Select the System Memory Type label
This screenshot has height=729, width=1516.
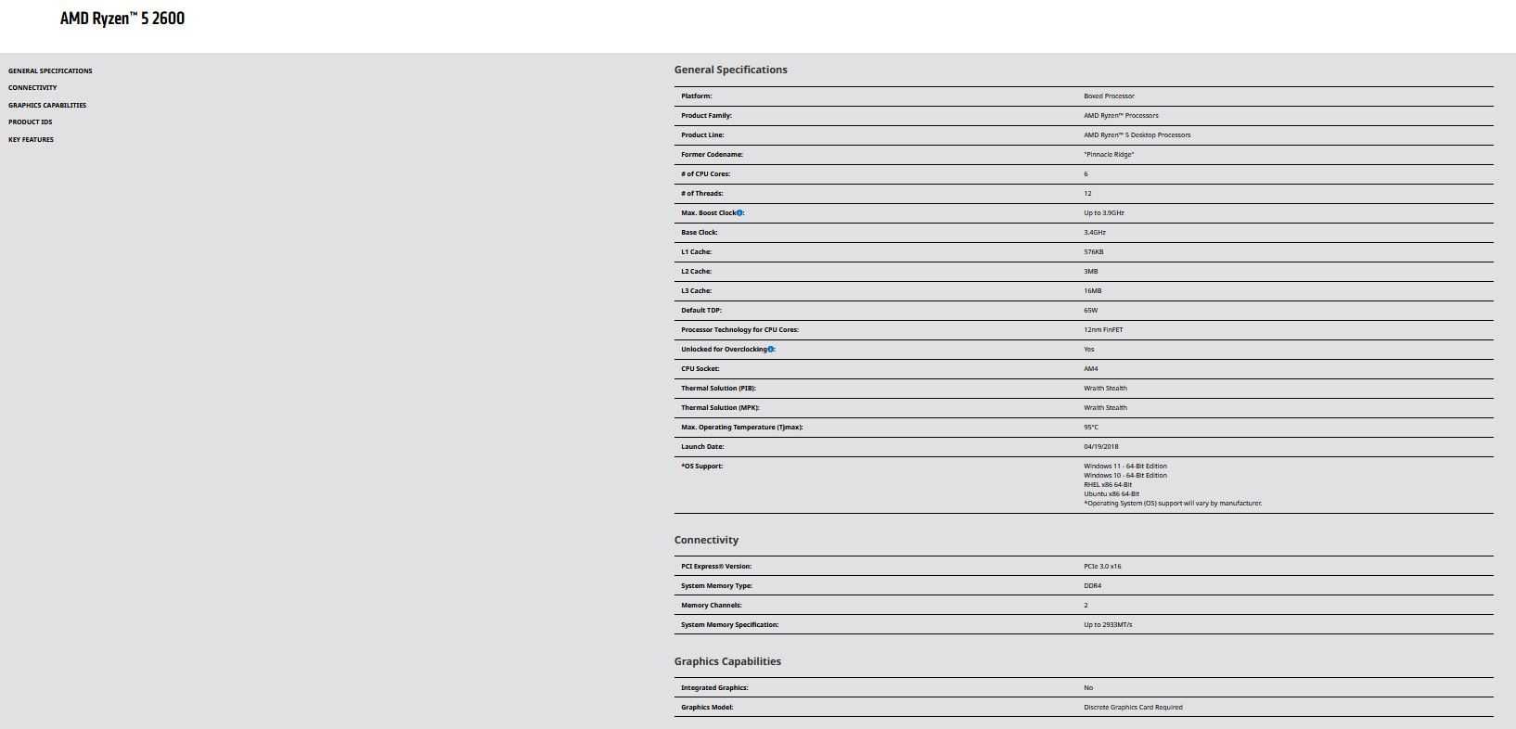click(717, 585)
